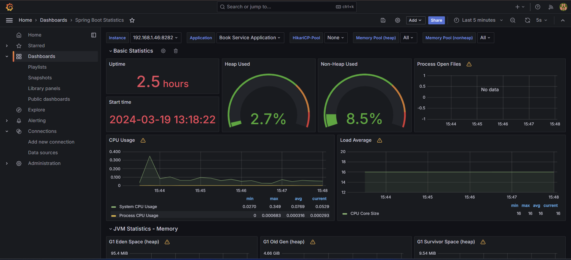Open the help question mark icon

click(538, 7)
